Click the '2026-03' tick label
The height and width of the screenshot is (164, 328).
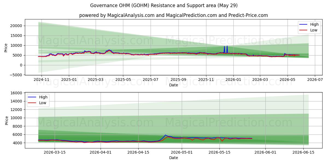(x=260, y=79)
